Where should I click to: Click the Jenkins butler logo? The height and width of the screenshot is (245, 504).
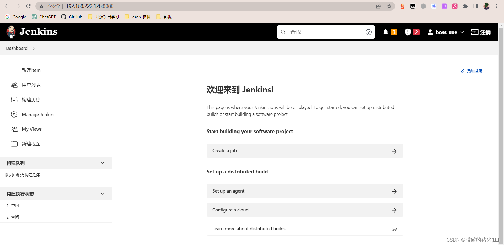[11, 32]
